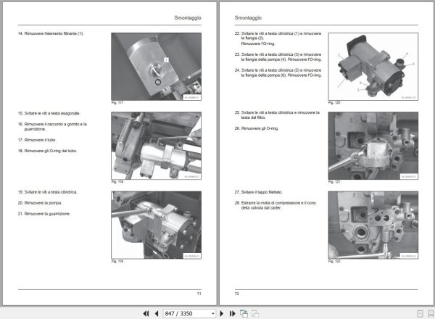Viewport: 435px width, 319px height.
Task: Click step 16 about 'raccordo a gomito'
Action: [52, 126]
